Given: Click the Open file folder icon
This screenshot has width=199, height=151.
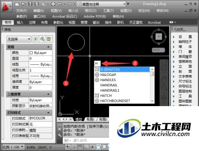Looking at the screenshot, I should coord(23,4).
